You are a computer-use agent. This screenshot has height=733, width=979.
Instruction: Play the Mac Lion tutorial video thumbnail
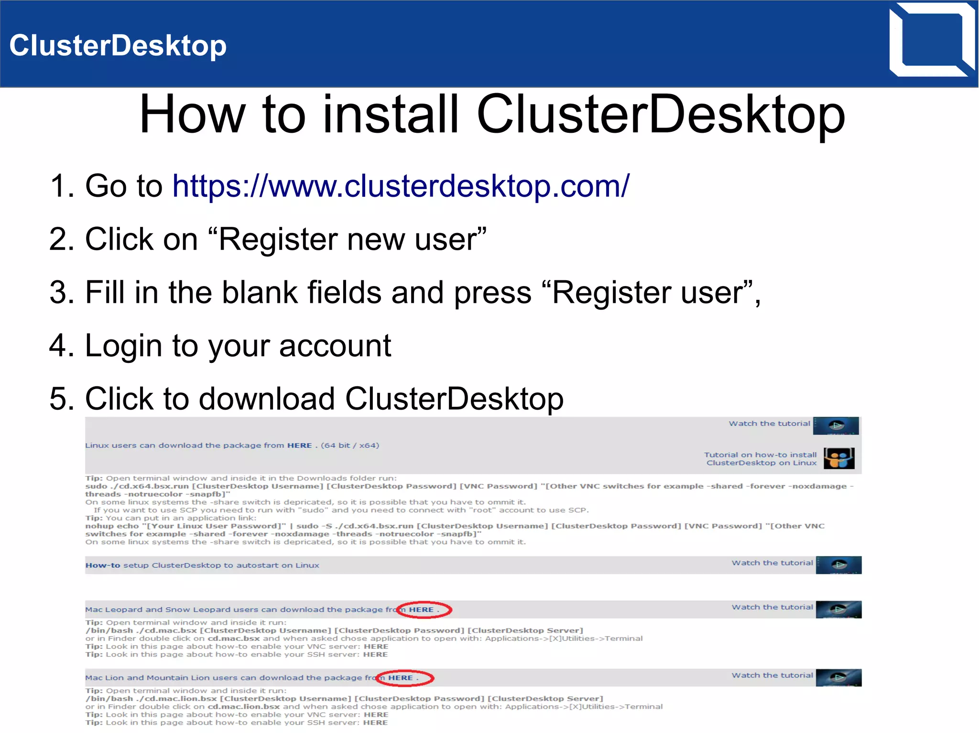point(838,678)
